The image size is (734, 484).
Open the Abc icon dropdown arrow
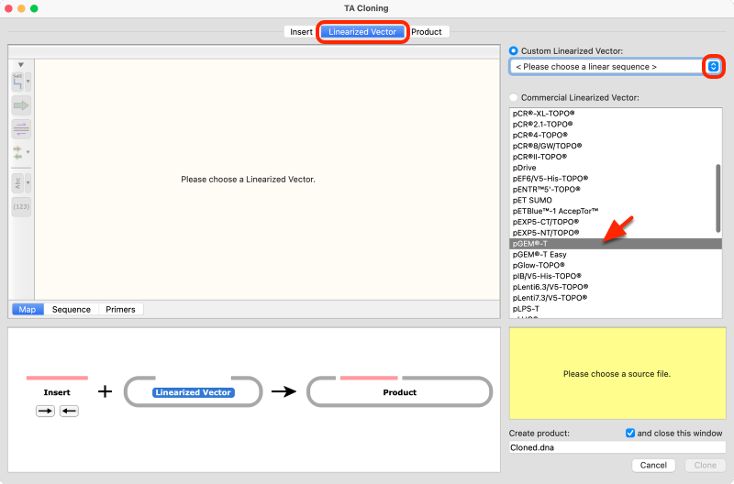(28, 182)
